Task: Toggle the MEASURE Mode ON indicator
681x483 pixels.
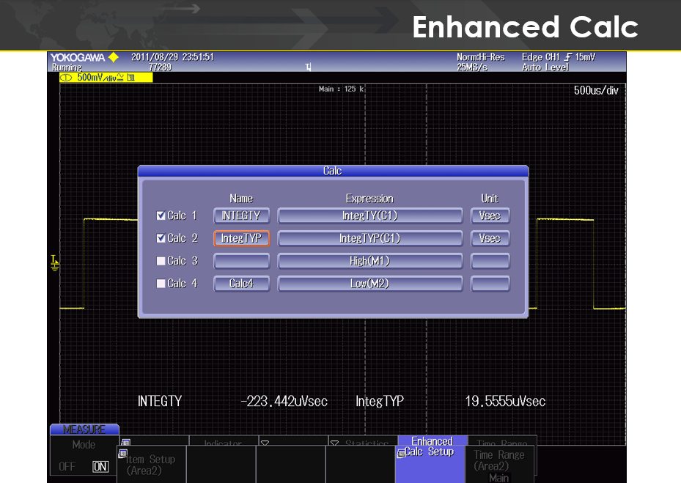Action: click(100, 467)
